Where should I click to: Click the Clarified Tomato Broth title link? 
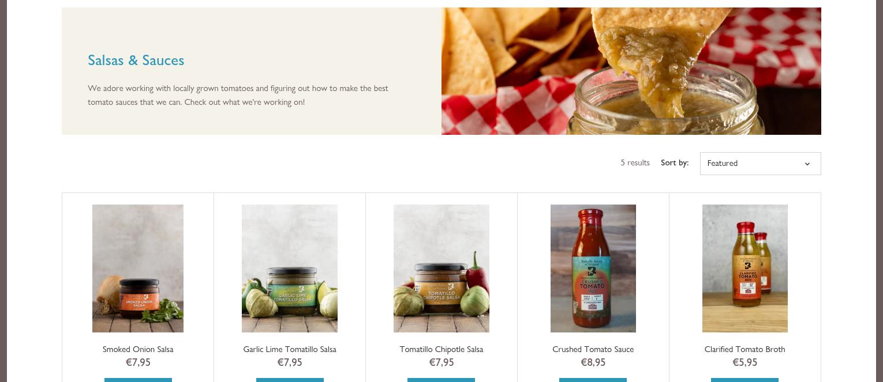[x=745, y=349]
